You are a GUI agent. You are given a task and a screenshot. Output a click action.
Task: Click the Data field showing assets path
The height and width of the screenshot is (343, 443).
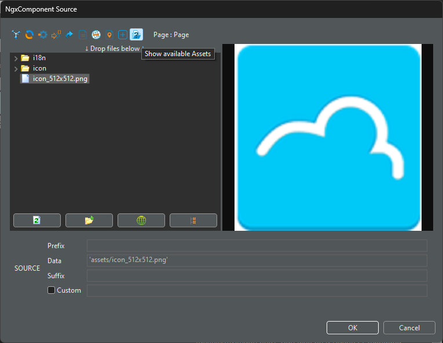click(257, 261)
